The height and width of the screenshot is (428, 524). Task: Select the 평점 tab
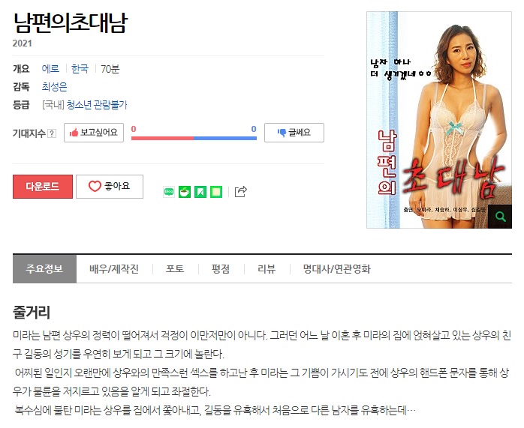(x=221, y=269)
